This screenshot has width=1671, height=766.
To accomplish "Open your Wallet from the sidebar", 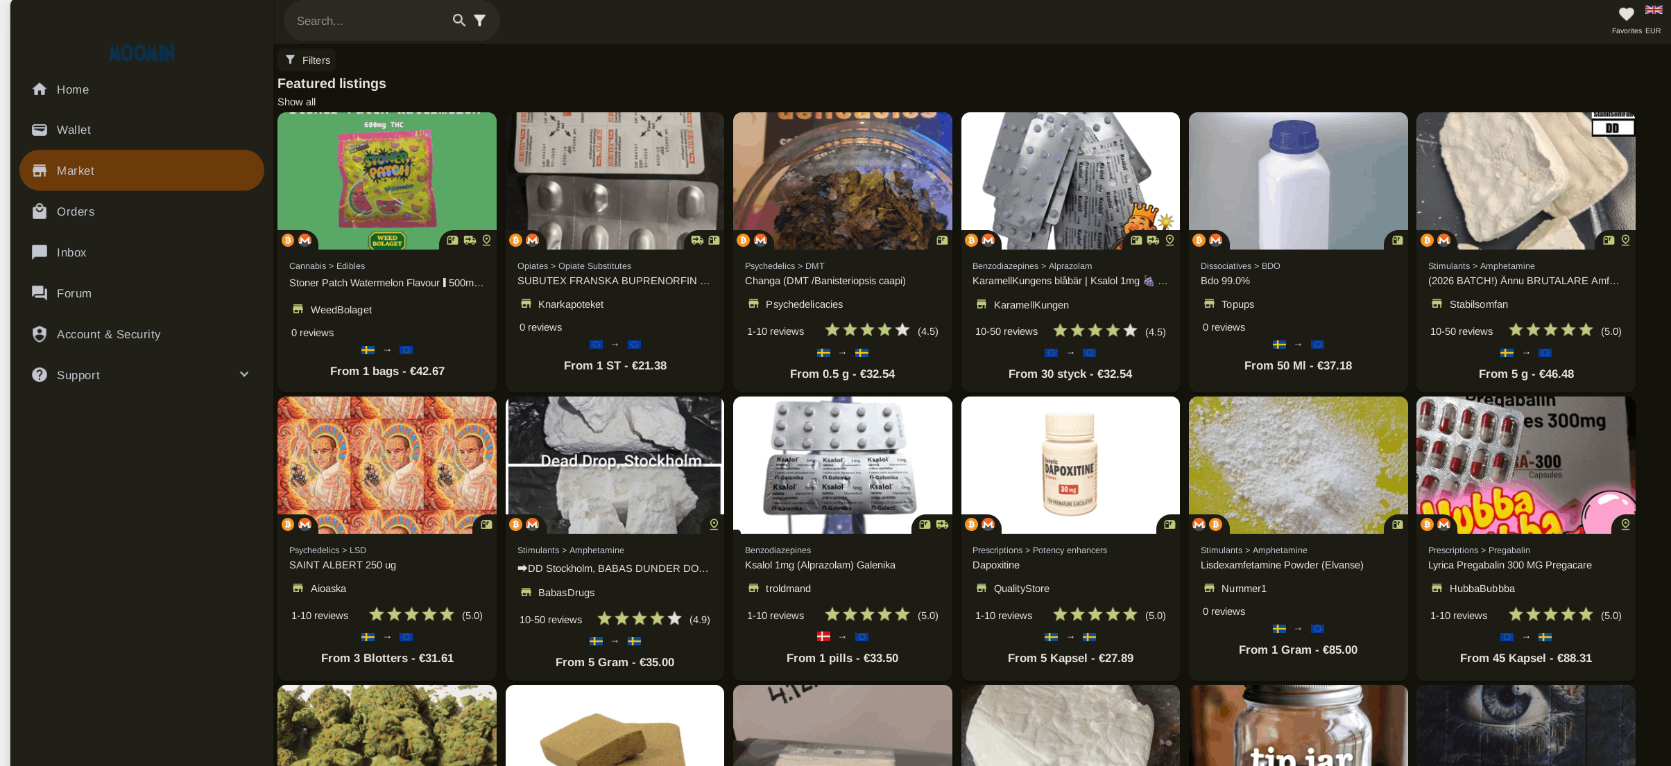I will tap(74, 130).
